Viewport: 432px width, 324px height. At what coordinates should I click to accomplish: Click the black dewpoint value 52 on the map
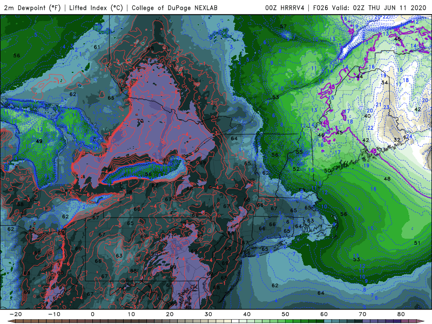pyautogui.click(x=296, y=169)
